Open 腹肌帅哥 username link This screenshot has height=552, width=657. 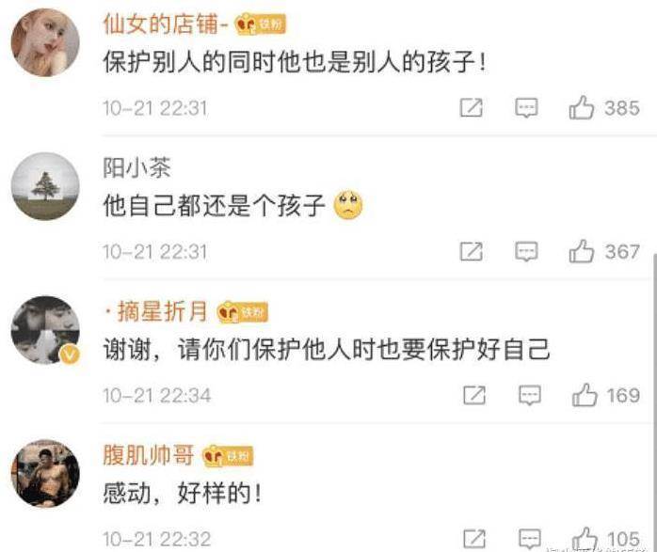coord(148,455)
